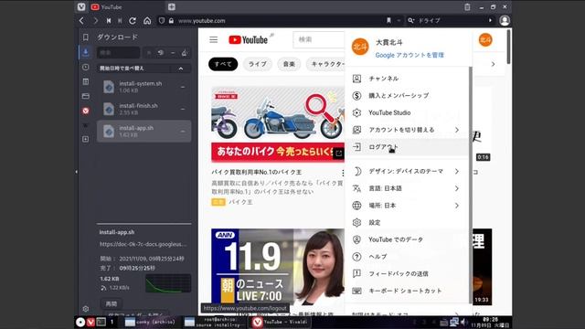Open a new tab with plus button
Screen dimensions: 585x329
click(172, 6)
